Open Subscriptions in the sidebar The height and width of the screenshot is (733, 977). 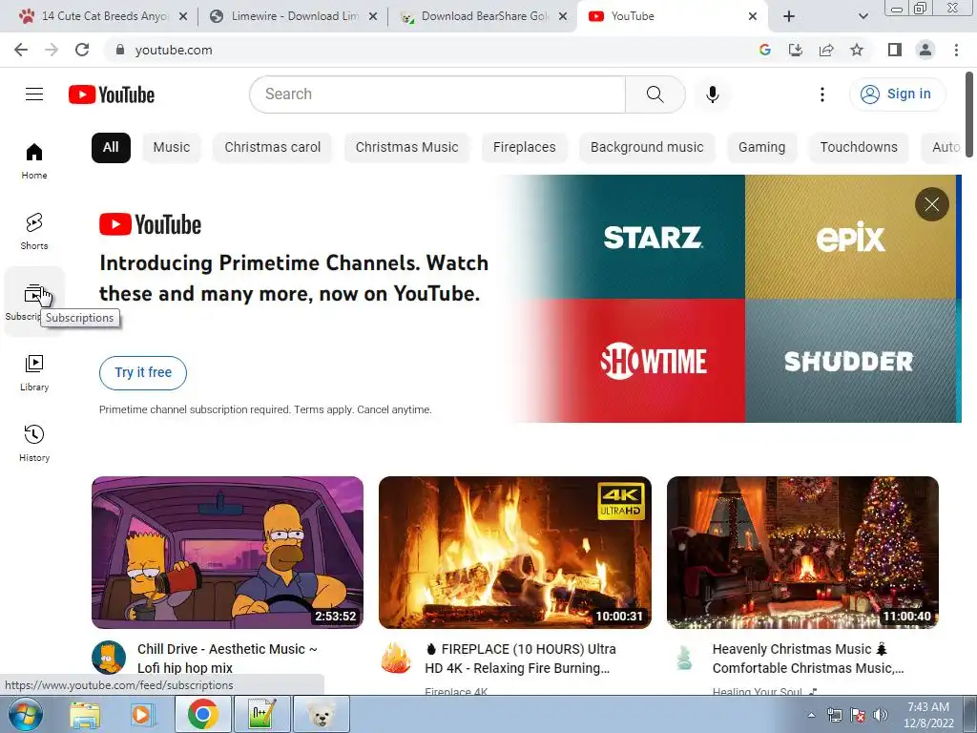34,302
